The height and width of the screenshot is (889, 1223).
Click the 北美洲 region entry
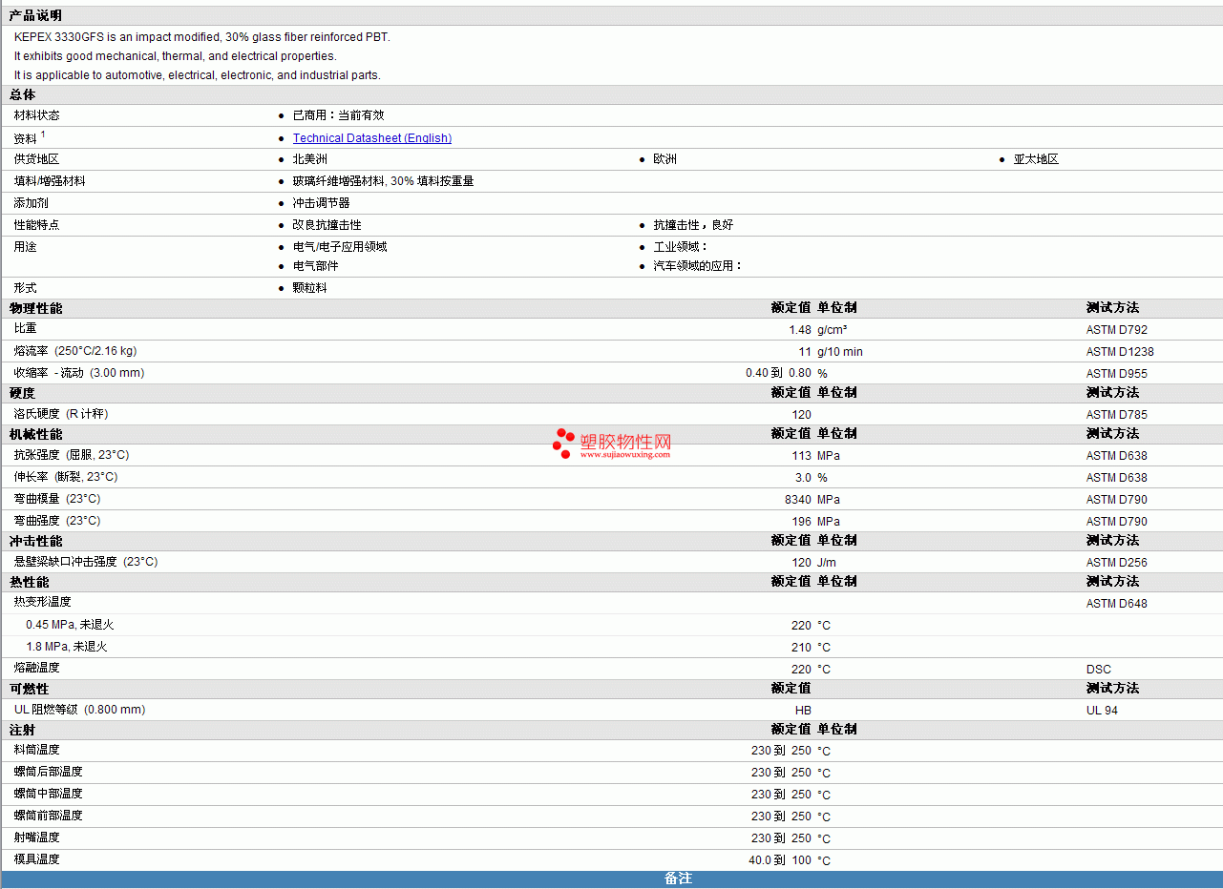coord(309,159)
